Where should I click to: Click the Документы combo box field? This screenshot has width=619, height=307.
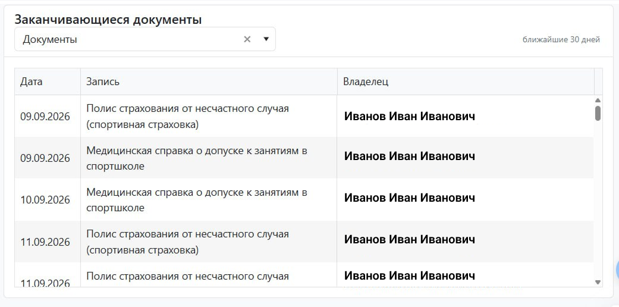tap(145, 39)
